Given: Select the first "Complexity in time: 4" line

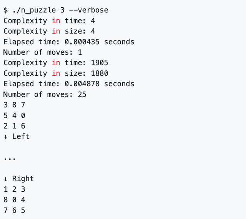Looking at the screenshot, I should [x=49, y=21].
